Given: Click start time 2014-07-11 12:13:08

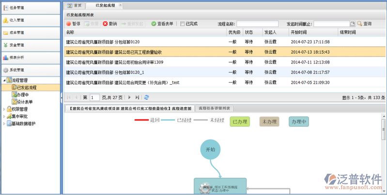Looking at the screenshot, I should point(310,62).
